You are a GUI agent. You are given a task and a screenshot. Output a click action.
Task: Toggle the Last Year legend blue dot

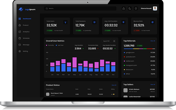(56, 45)
